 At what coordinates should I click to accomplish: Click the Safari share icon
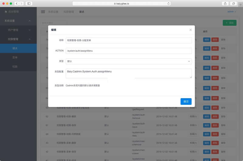[225, 3]
